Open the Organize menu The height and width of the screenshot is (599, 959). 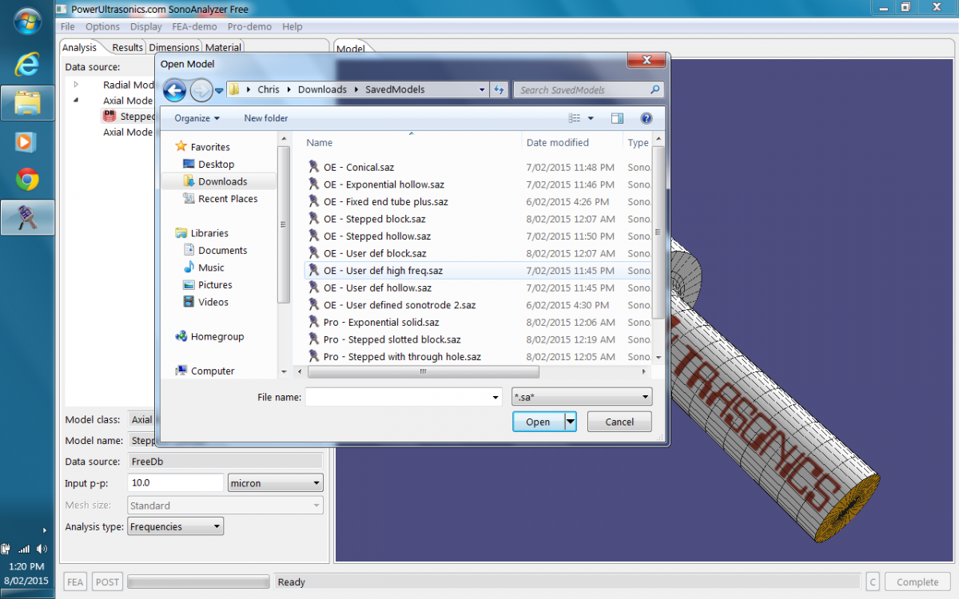pyautogui.click(x=197, y=118)
